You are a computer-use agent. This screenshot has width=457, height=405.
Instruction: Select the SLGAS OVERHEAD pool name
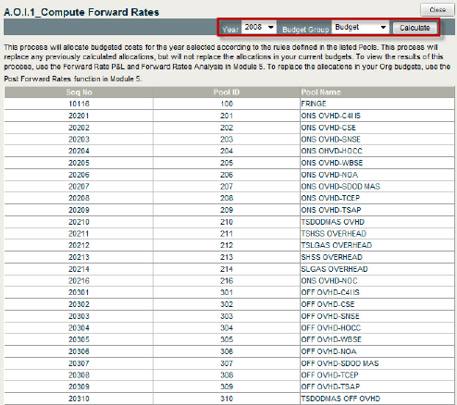[334, 269]
